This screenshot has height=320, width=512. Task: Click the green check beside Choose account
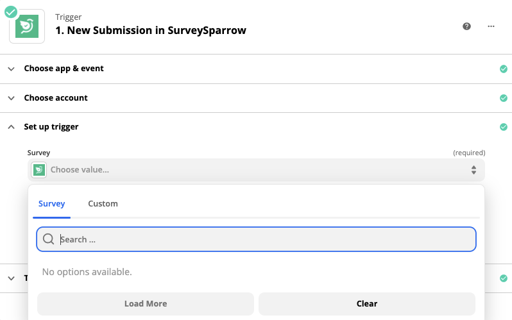[504, 98]
